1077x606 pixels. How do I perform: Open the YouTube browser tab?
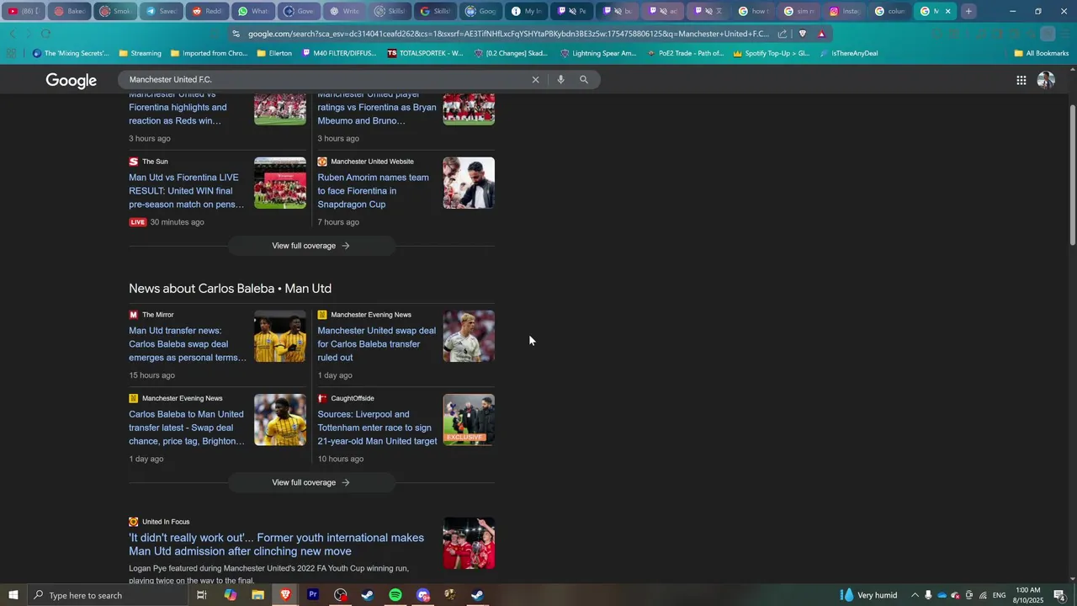[x=23, y=11]
